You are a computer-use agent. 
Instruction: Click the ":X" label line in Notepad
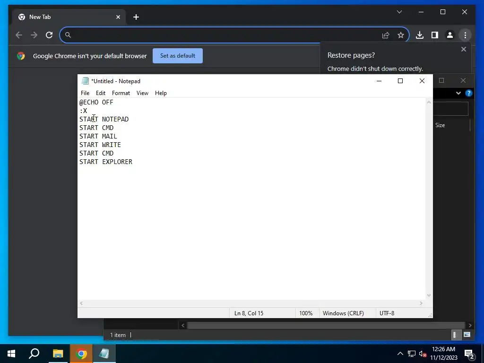83,111
